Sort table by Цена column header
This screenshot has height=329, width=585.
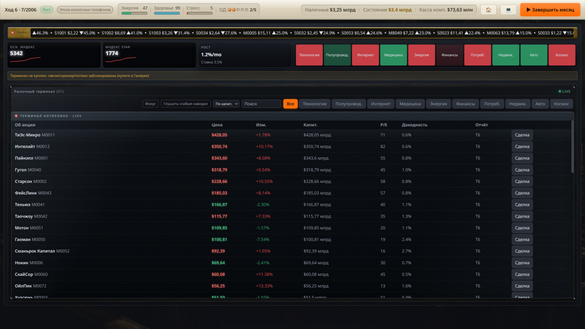point(217,125)
